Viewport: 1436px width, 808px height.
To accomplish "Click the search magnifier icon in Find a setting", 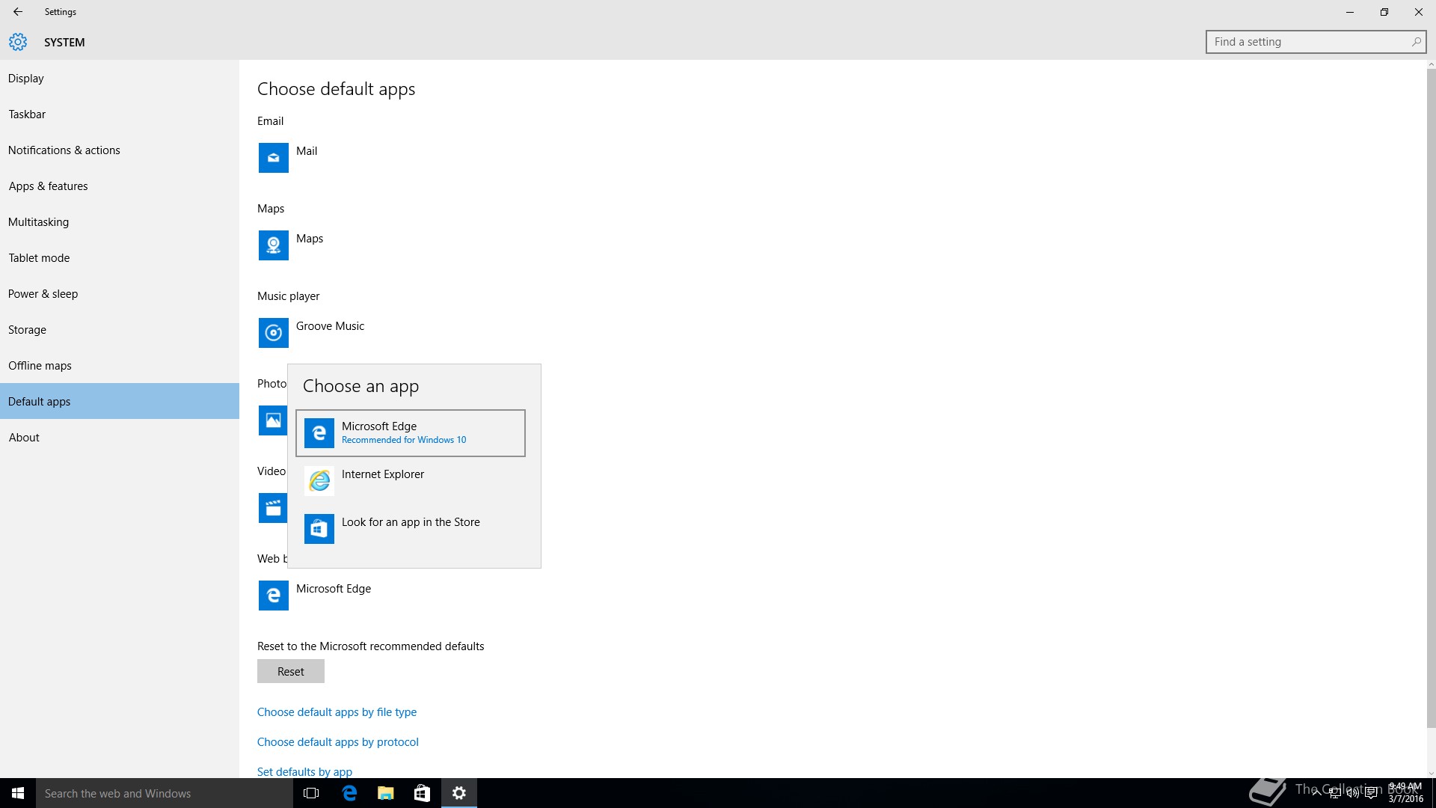I will (1416, 42).
